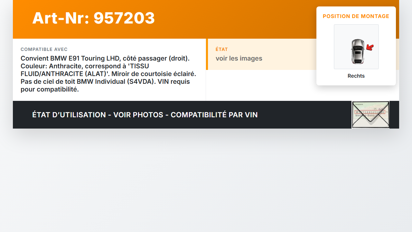
Task: Click the orange header bar
Action: coord(206,19)
